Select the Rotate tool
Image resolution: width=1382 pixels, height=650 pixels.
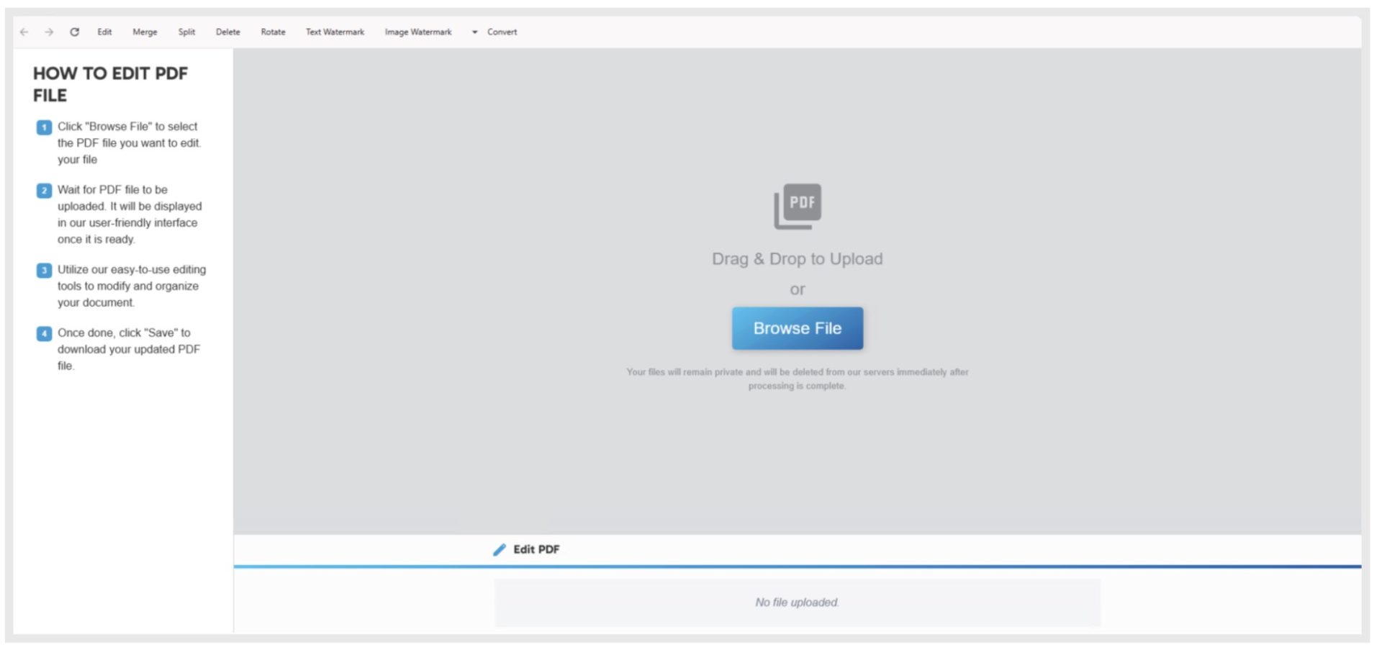[273, 32]
